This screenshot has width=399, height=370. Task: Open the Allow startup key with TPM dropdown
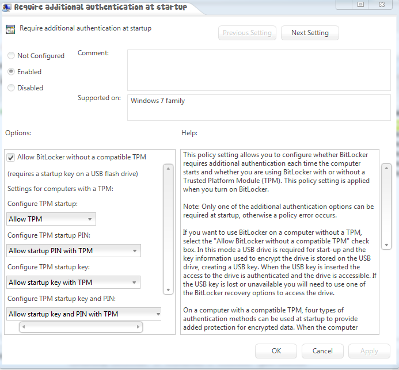click(73, 283)
